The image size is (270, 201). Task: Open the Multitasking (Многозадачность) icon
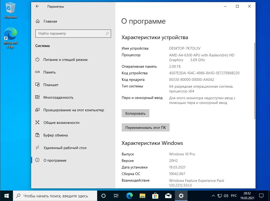tap(37, 97)
